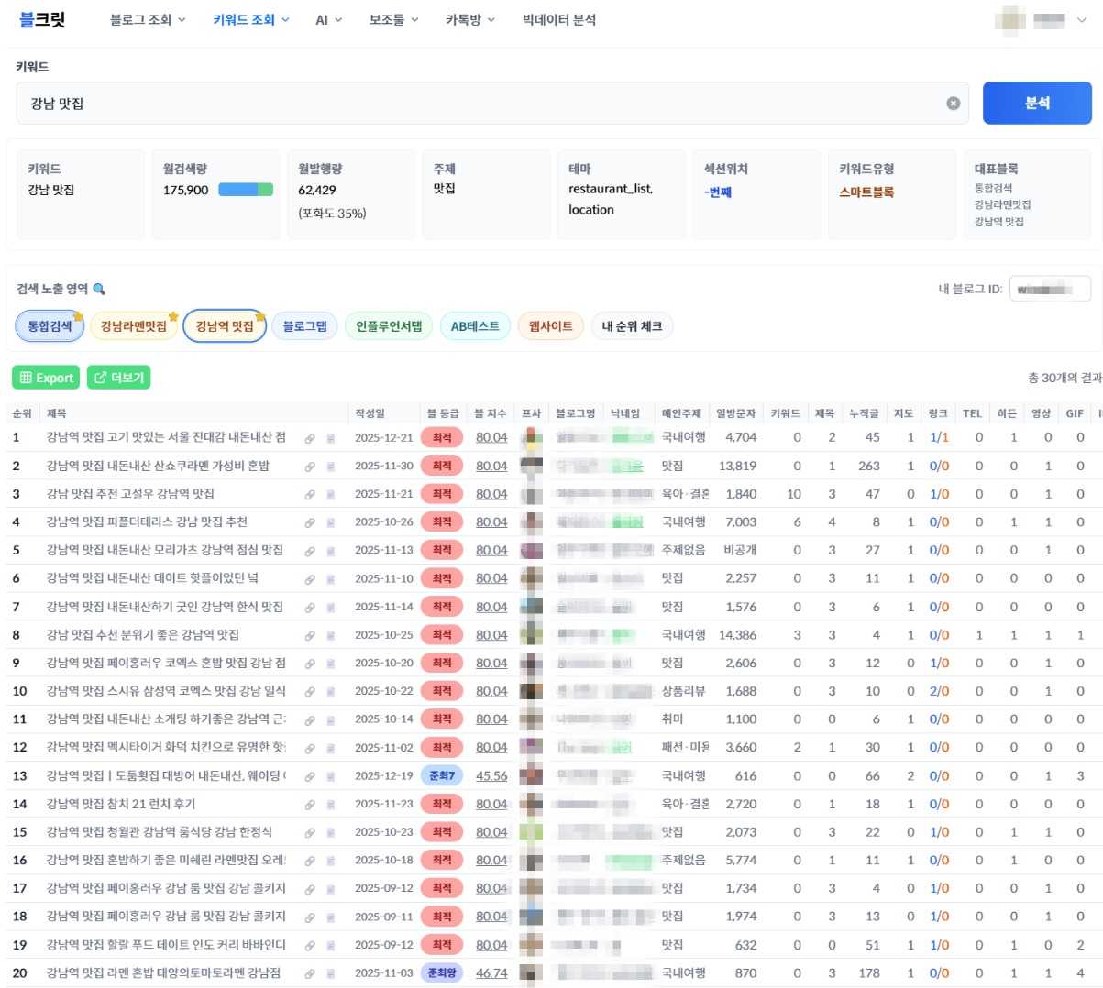Click the 46.74 index link in rank 20

(491, 973)
